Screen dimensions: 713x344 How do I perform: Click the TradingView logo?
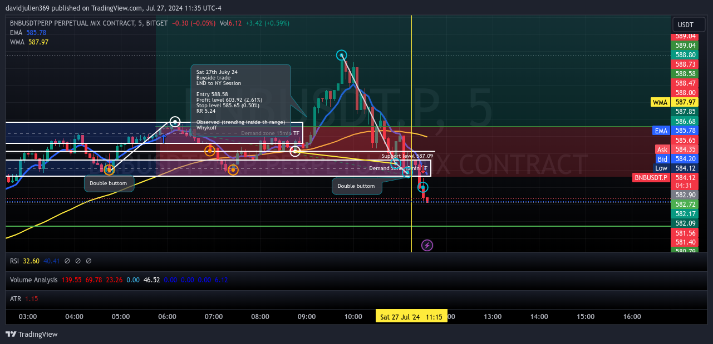[x=32, y=335]
